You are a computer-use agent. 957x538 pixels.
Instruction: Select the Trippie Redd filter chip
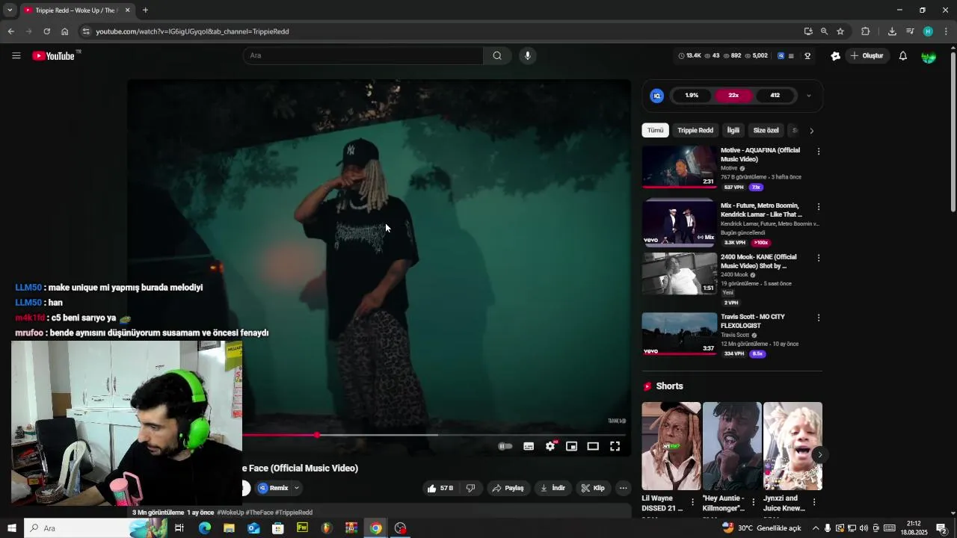695,130
